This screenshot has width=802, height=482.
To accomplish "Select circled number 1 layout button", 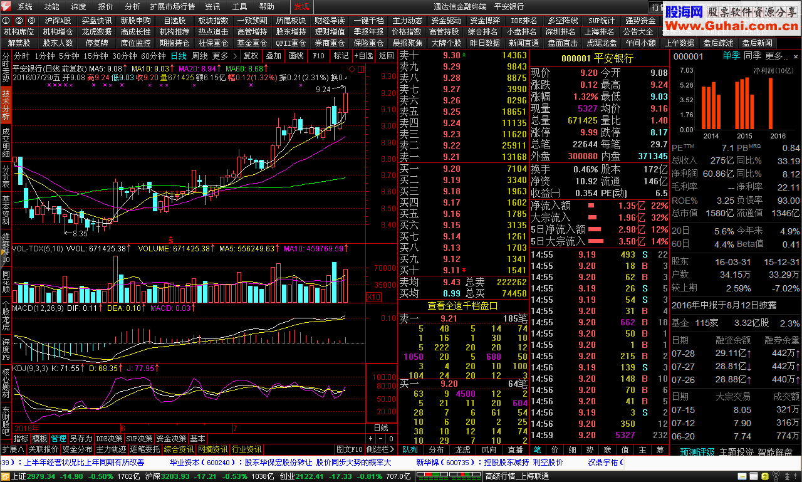I will point(6,21).
